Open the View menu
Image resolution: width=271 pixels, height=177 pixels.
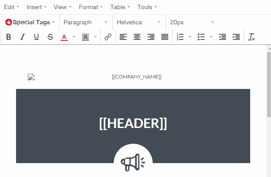(x=62, y=7)
